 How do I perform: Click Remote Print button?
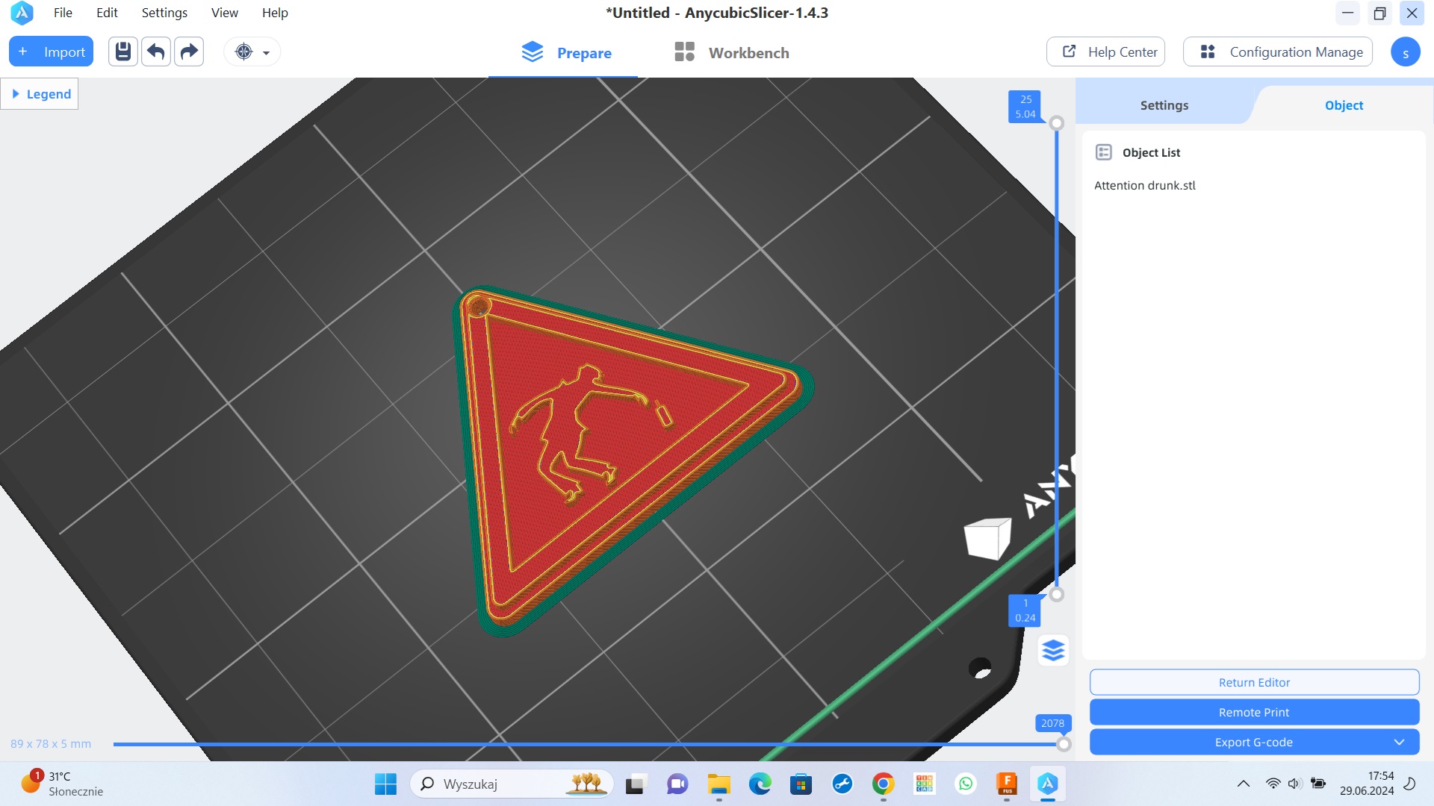[x=1254, y=712]
